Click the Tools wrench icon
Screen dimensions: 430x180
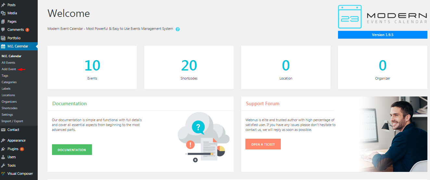(x=3, y=165)
